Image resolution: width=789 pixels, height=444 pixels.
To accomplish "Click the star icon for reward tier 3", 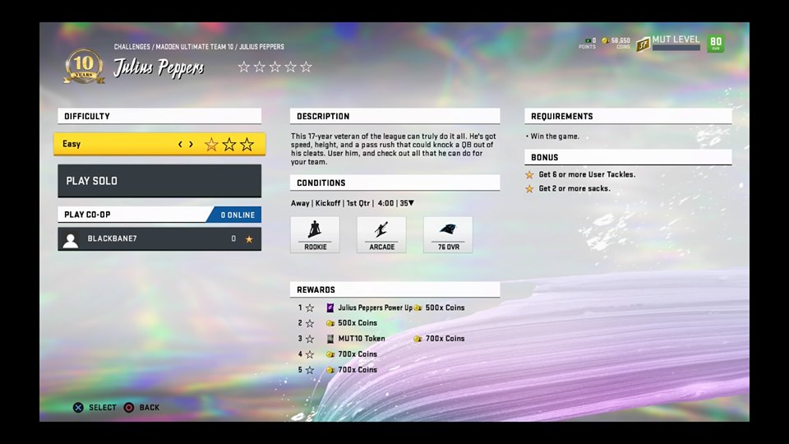I will point(310,339).
